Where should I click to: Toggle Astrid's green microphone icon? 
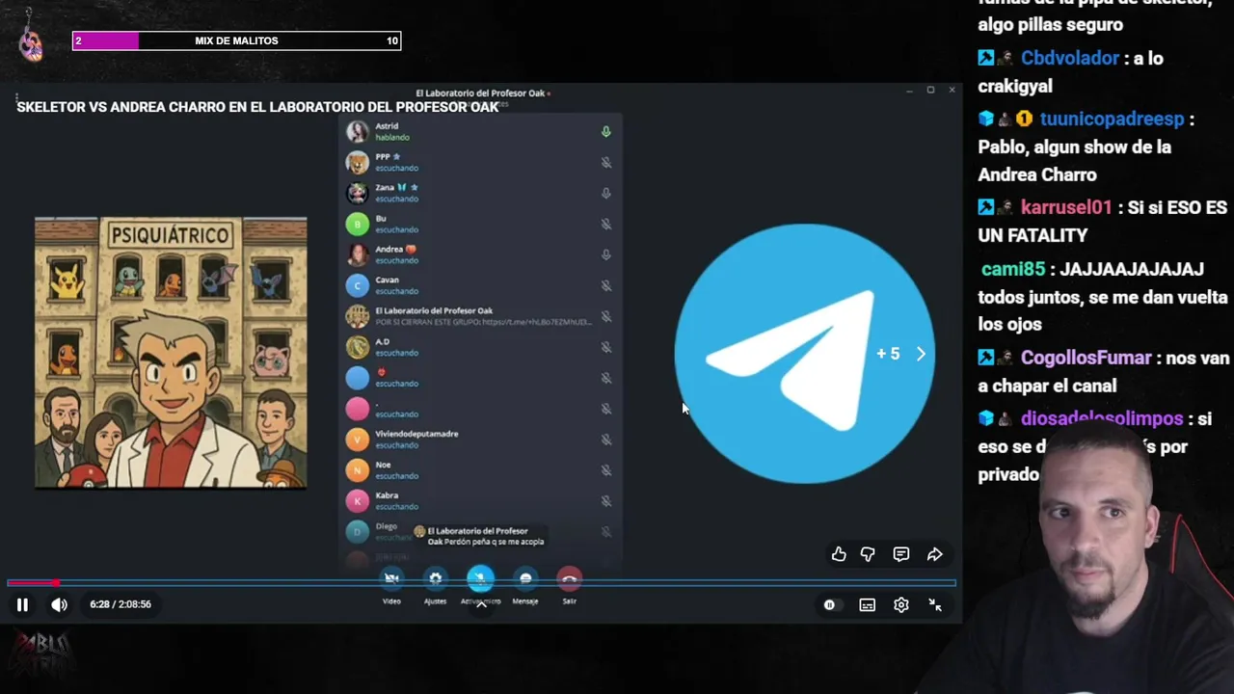[606, 132]
